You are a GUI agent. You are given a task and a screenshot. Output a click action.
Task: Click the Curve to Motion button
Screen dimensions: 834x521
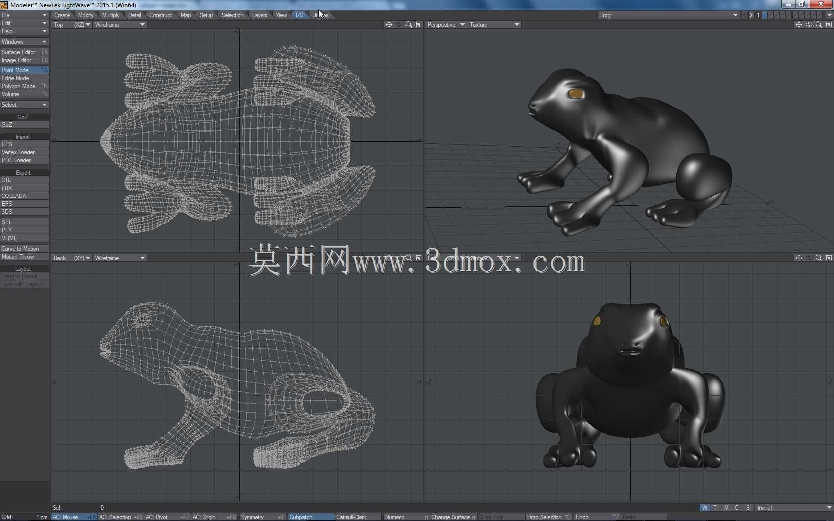click(24, 249)
